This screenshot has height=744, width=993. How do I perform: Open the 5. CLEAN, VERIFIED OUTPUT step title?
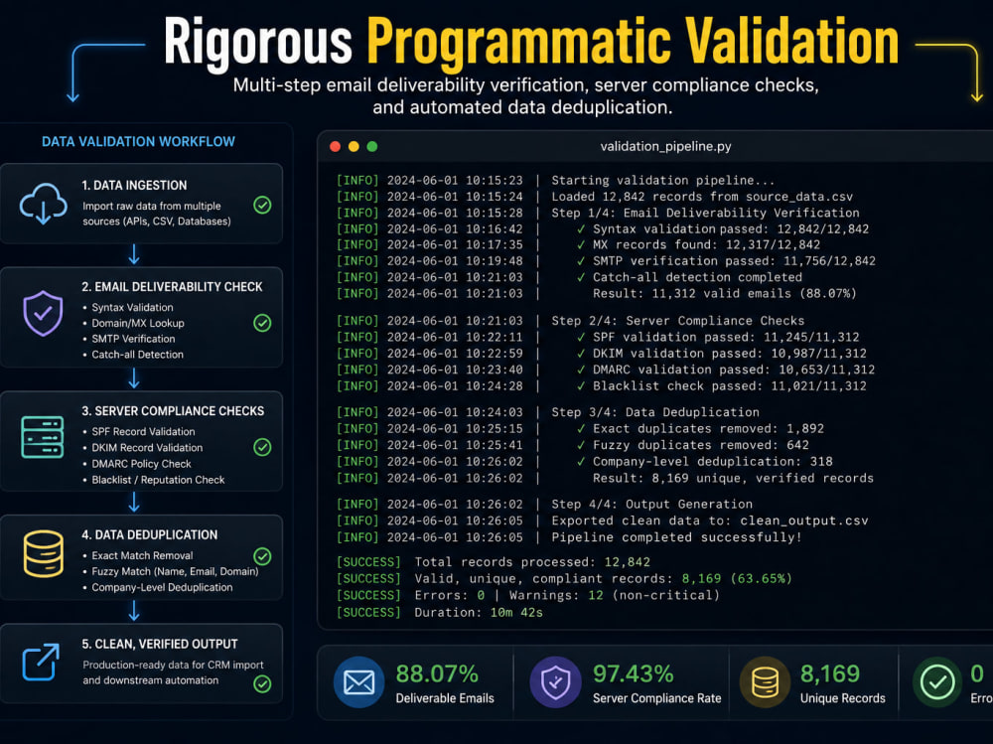160,644
